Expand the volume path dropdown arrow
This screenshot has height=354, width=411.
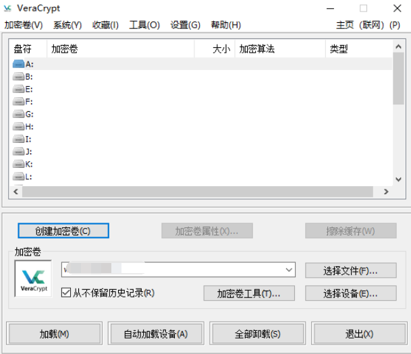pyautogui.click(x=289, y=270)
